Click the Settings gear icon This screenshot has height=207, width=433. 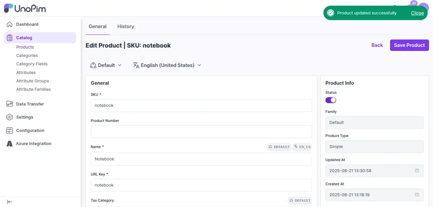[10, 117]
